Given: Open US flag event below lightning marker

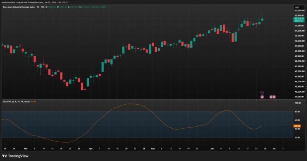Looking at the screenshot, I should [262, 97].
